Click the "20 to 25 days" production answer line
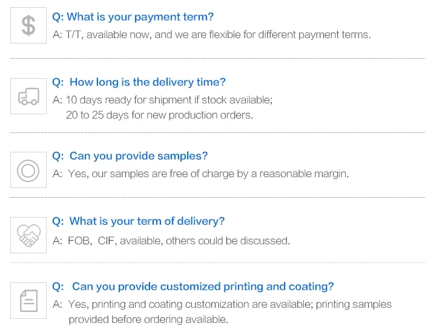The image size is (448, 335). pyautogui.click(x=159, y=115)
